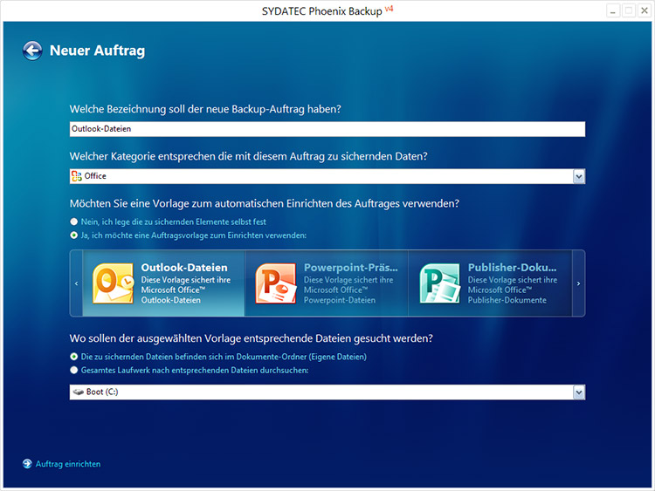Select 'Ja, ich möchte eine Auftragsvorlage' option
Image resolution: width=655 pixels, height=491 pixels.
click(74, 235)
